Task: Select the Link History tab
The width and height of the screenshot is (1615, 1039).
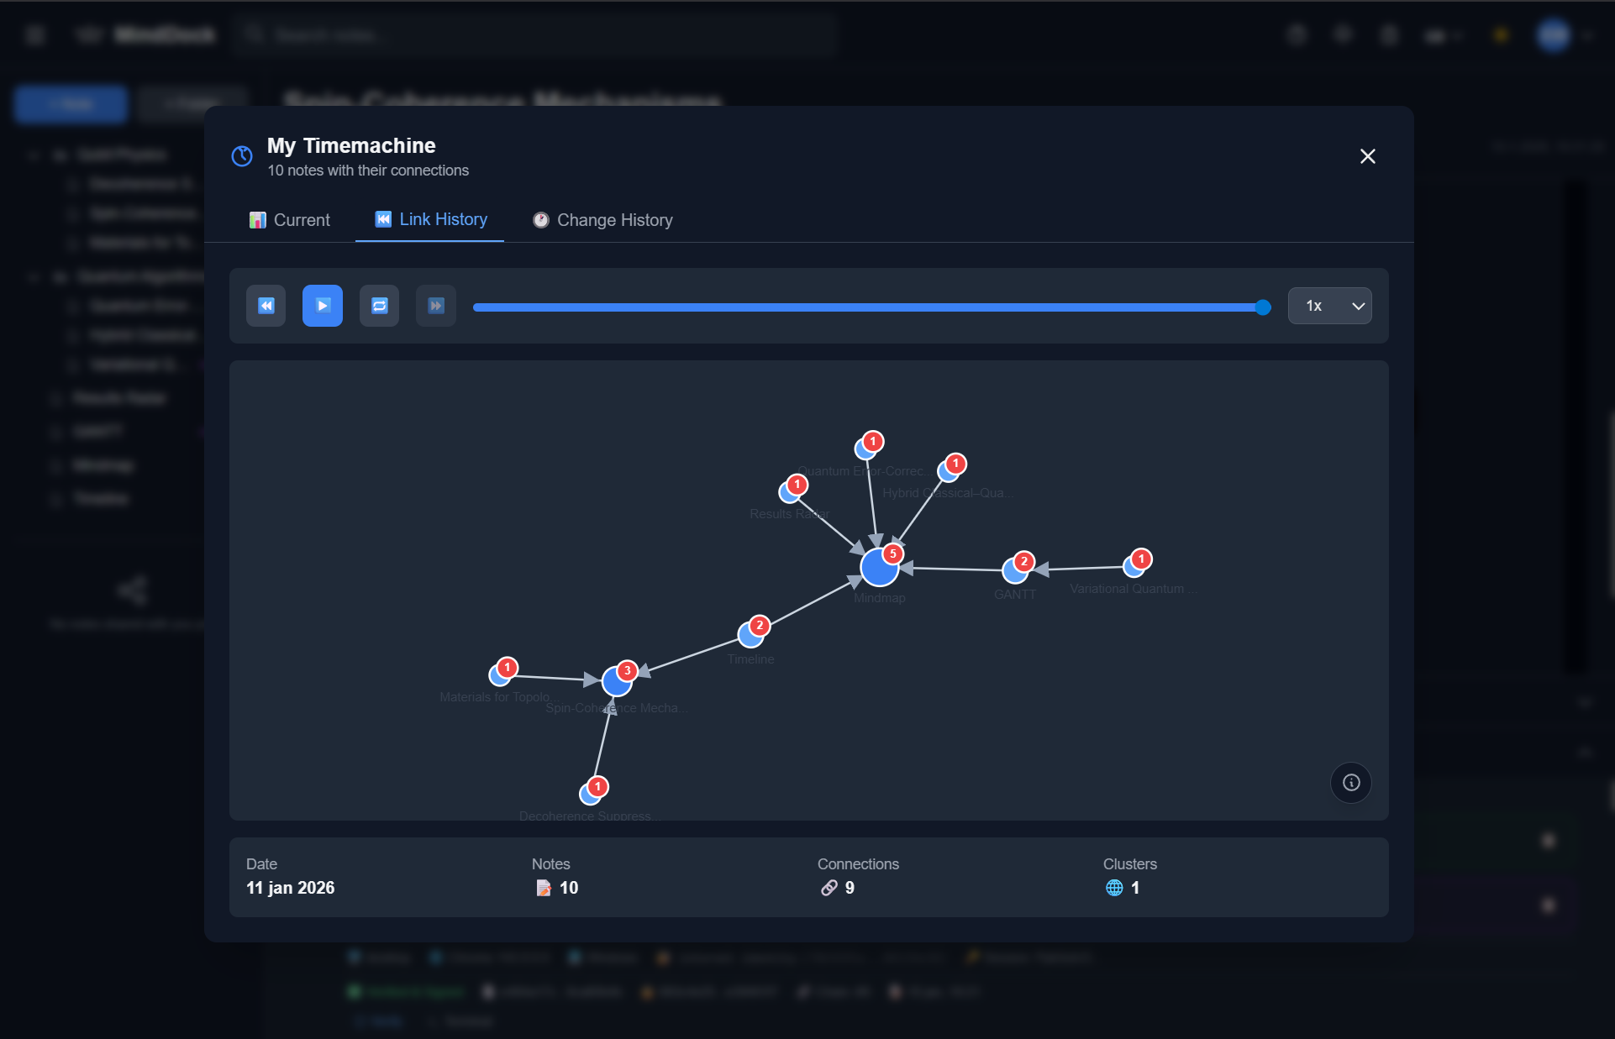Action: [429, 220]
